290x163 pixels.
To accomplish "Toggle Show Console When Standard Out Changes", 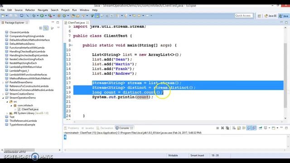I will [249, 128].
